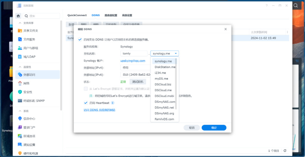Close the Edit DDNS dialog with X
Viewport: 305px width, 157px height.
point(225,29)
